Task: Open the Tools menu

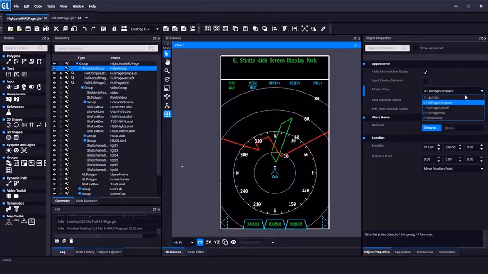Action: 51,6
